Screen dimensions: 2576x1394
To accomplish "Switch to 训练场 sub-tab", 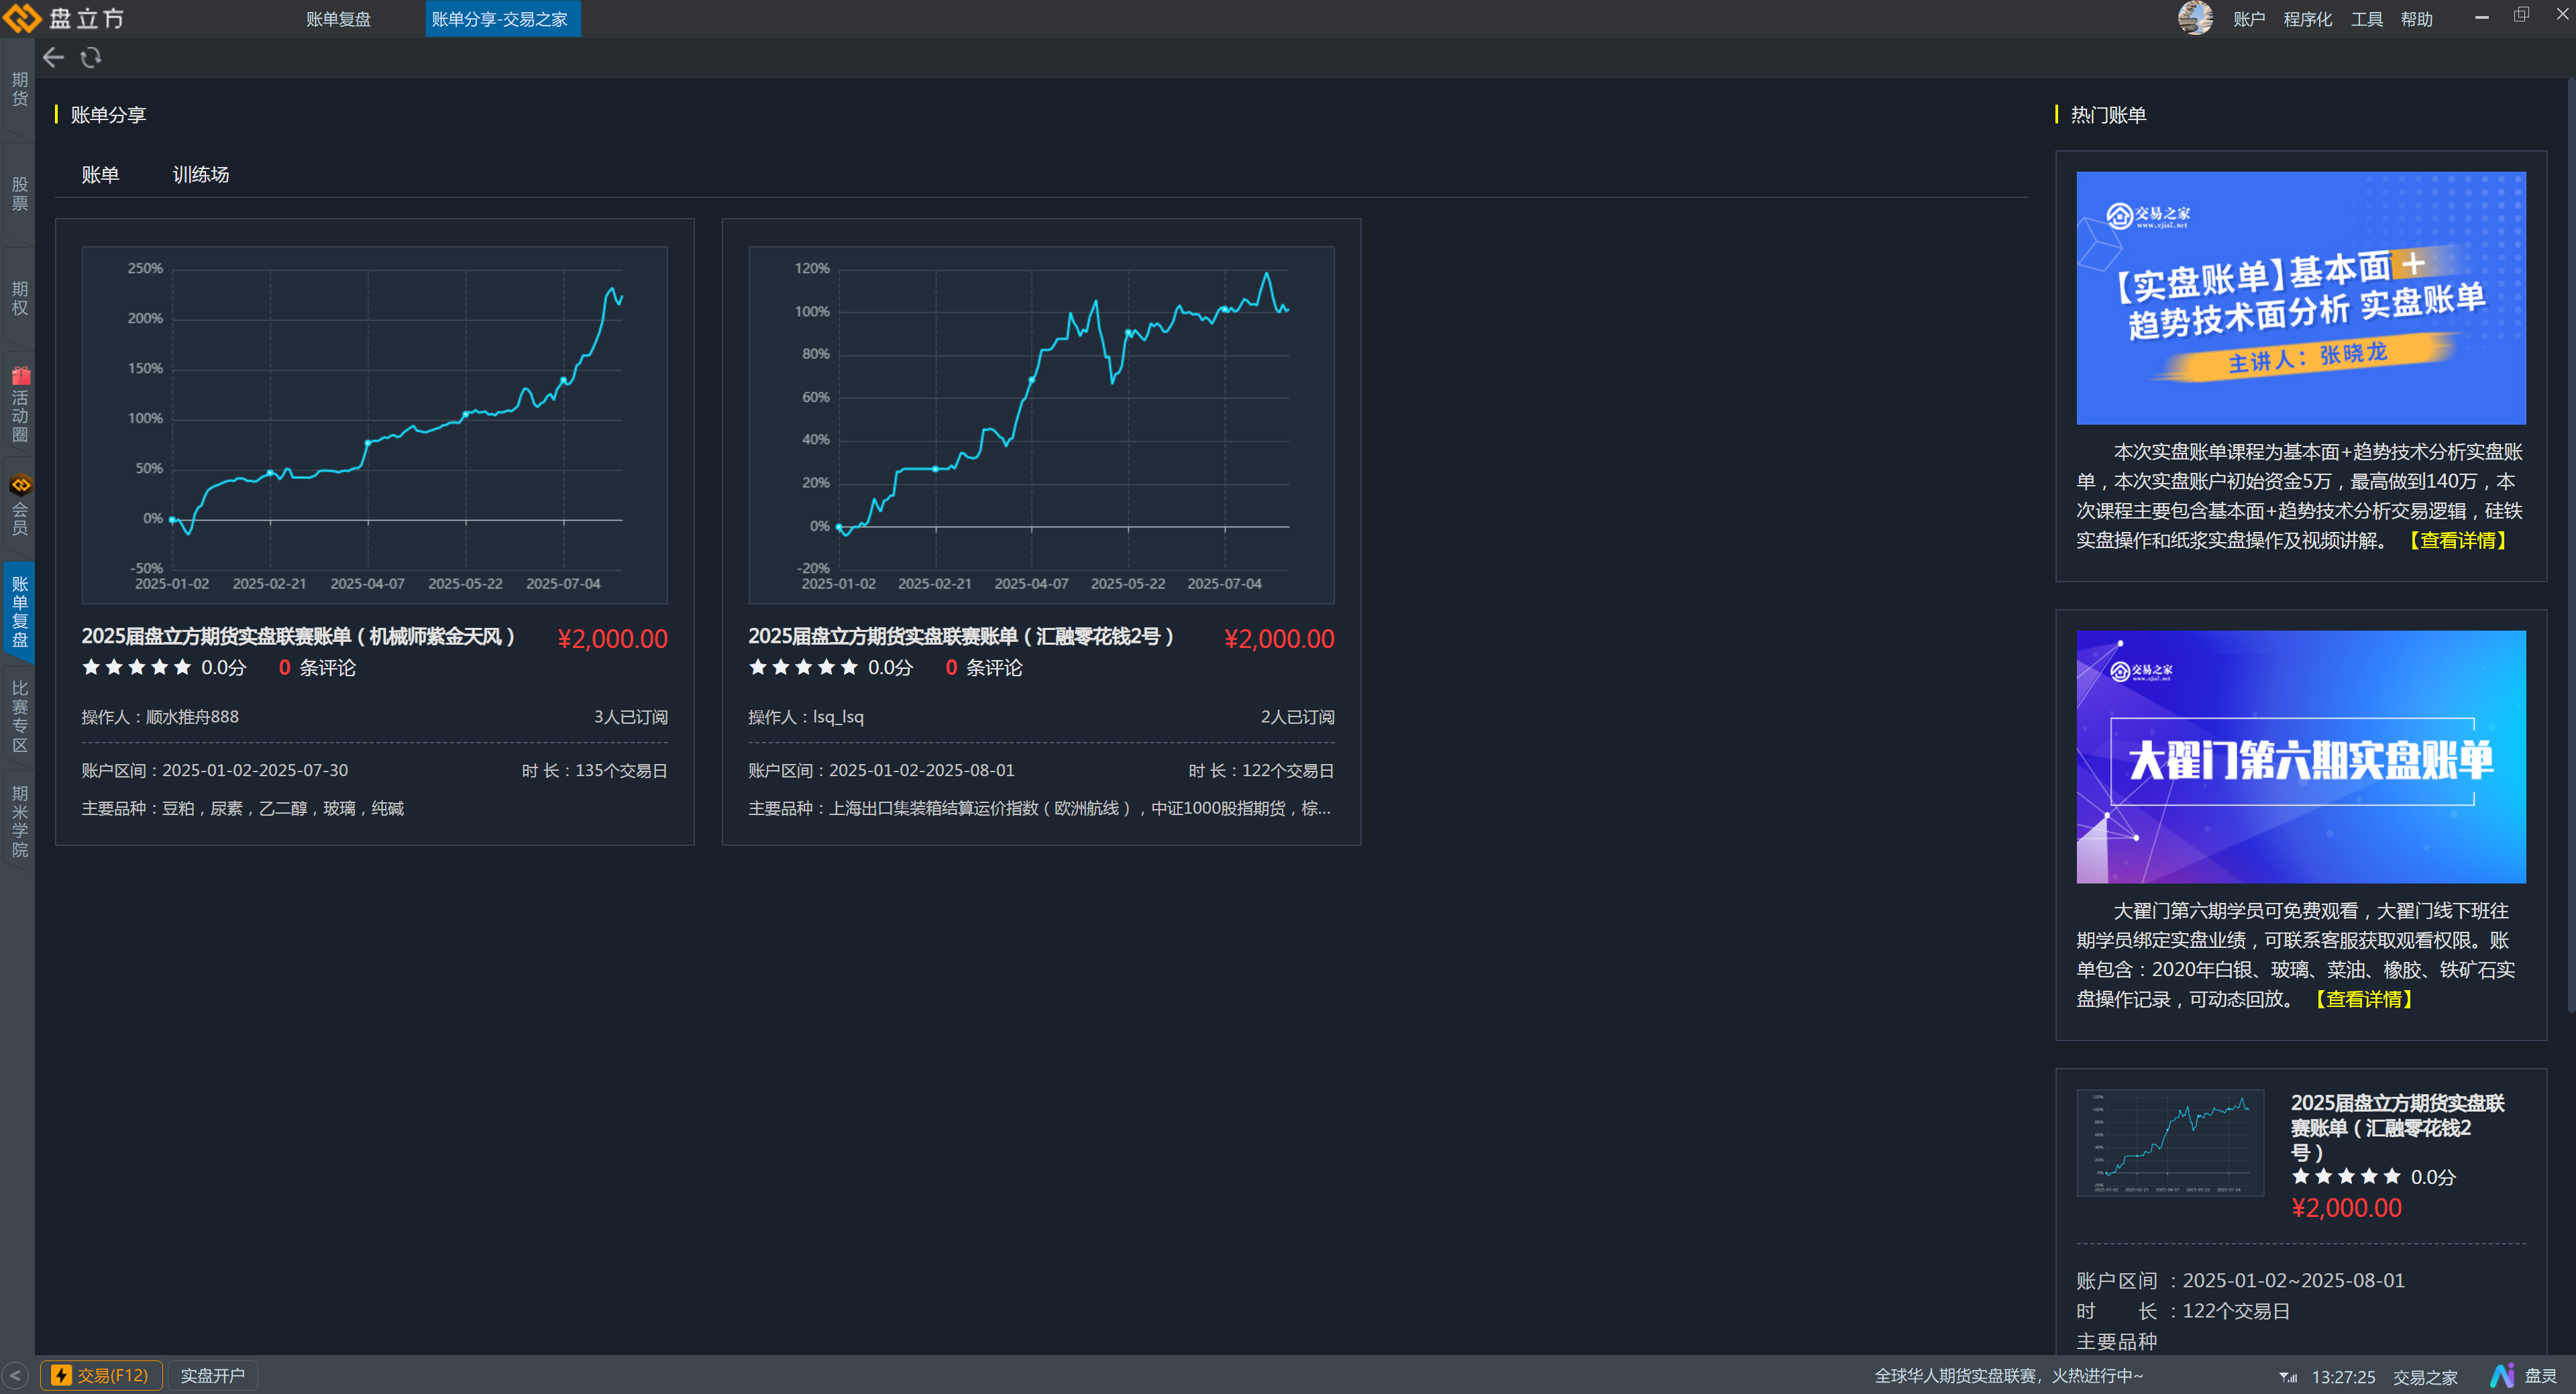I will click(x=201, y=175).
